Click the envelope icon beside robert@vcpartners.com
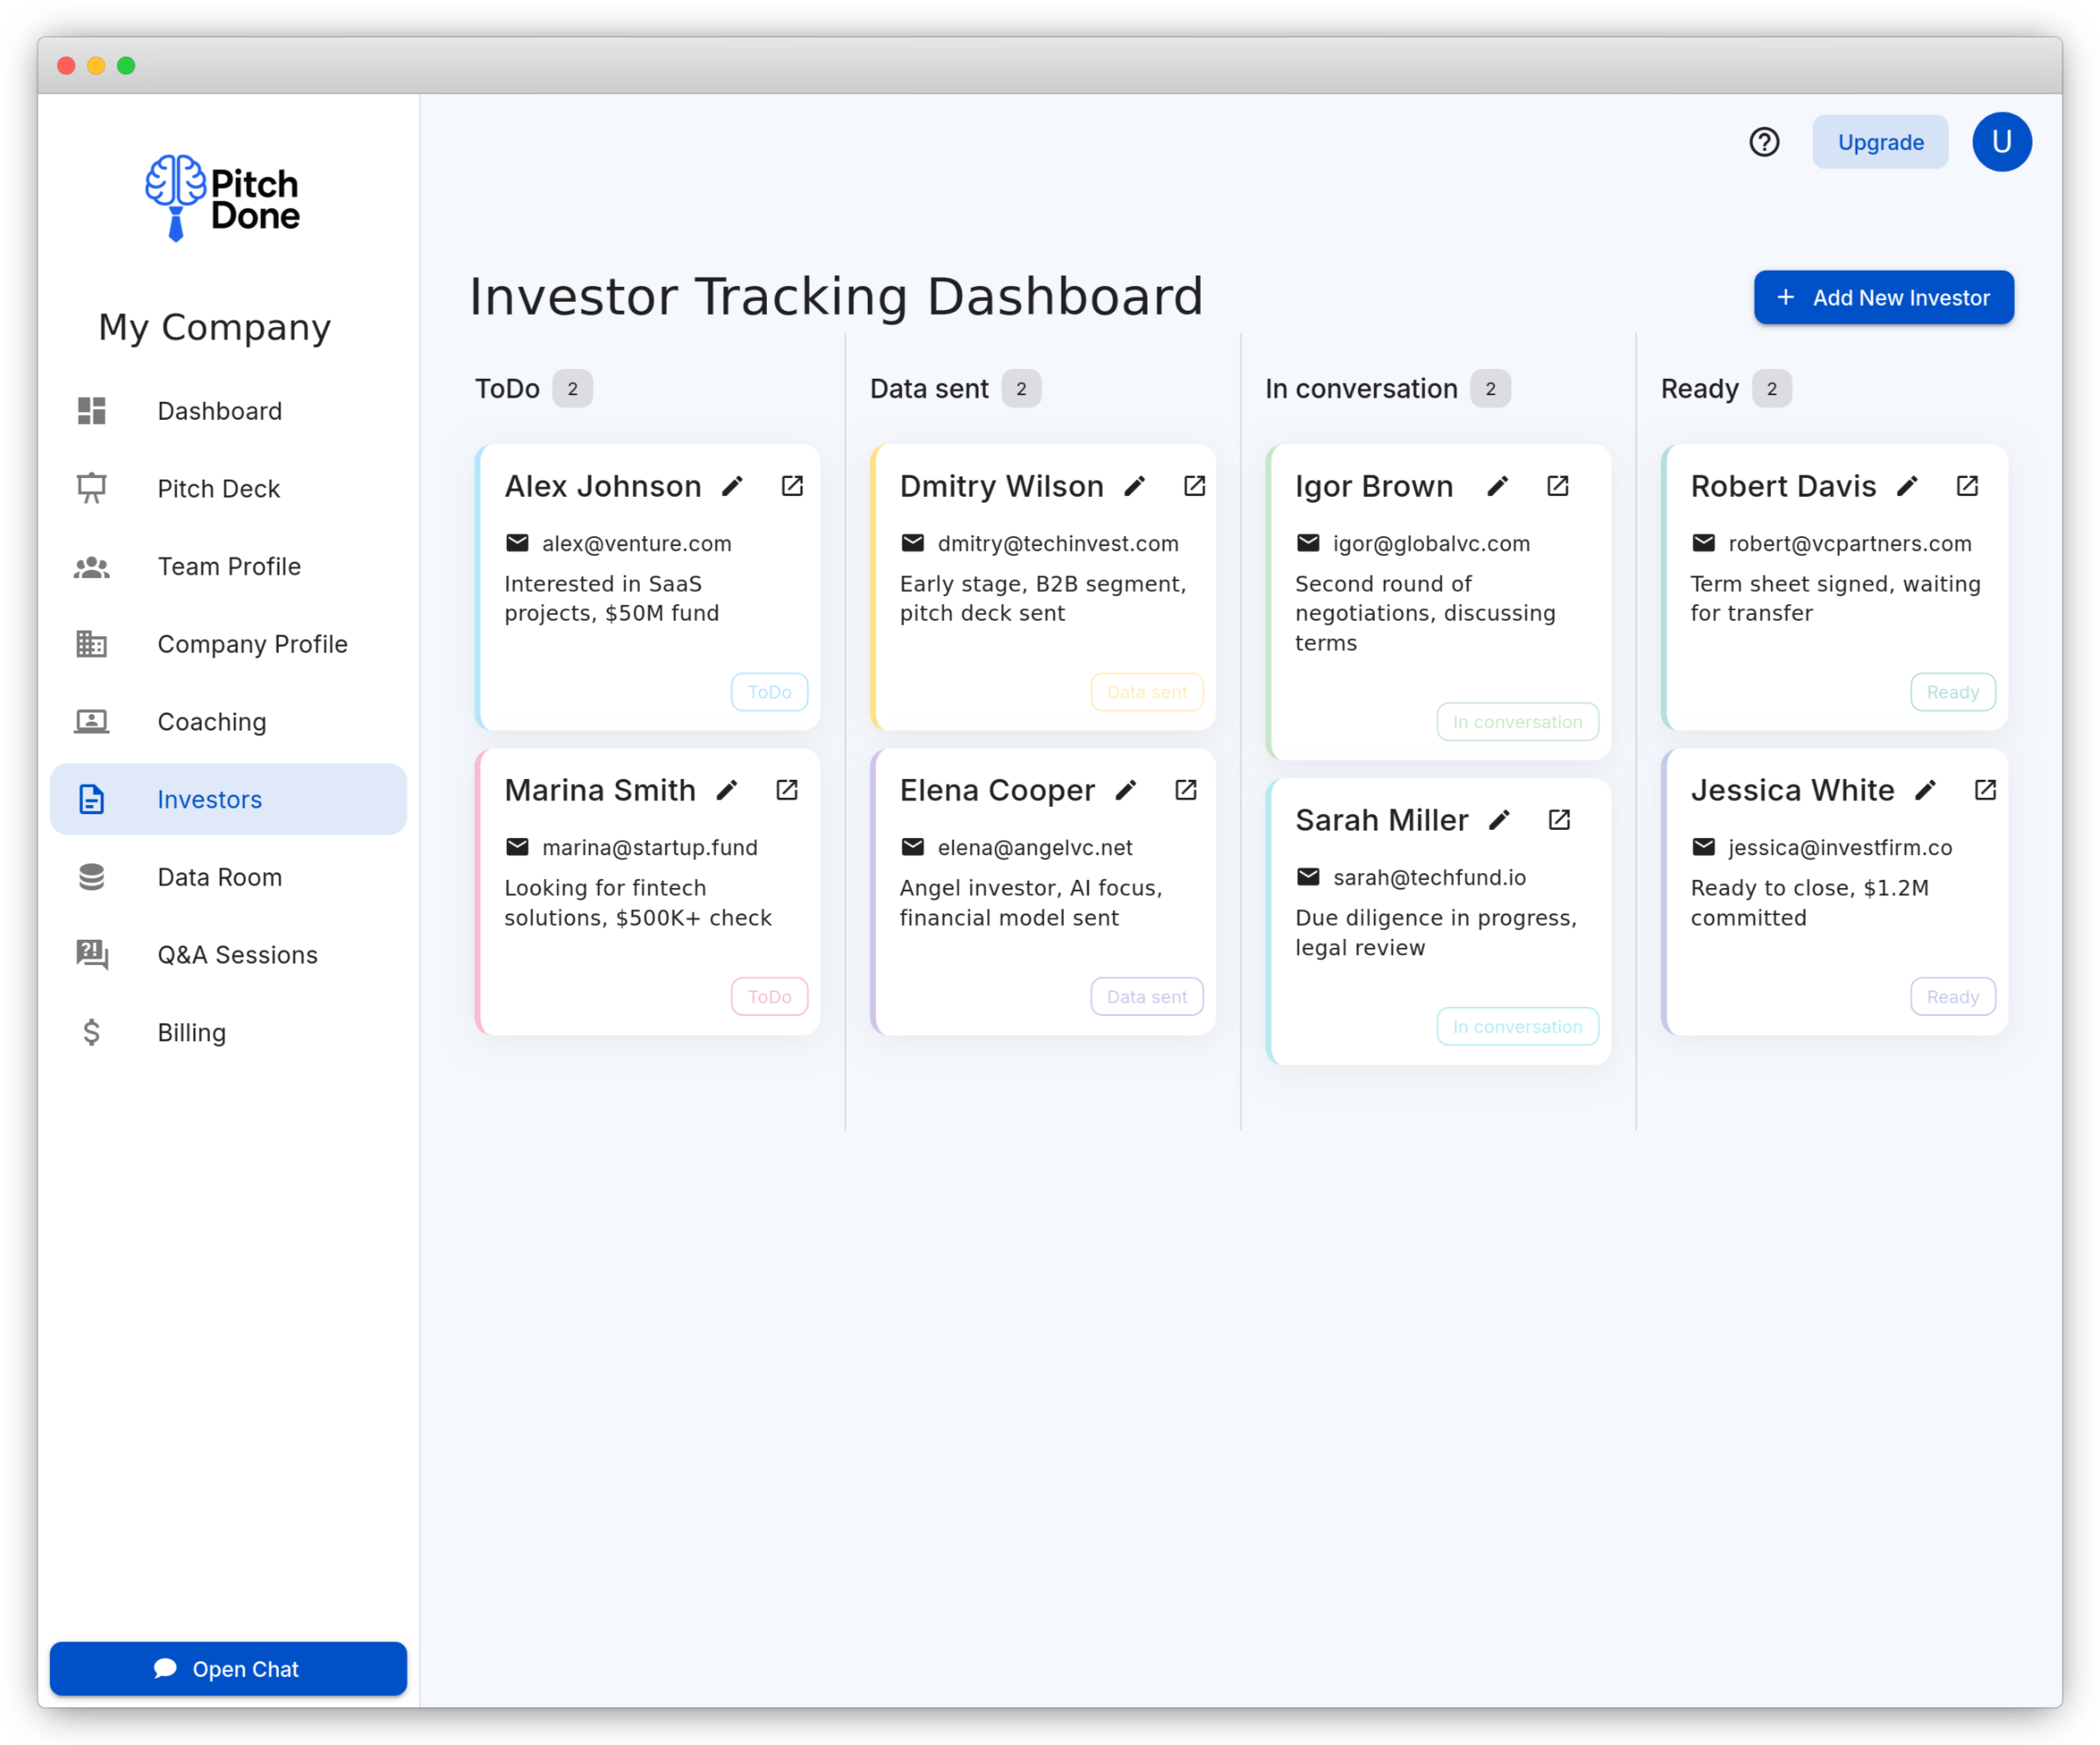The width and height of the screenshot is (2100, 1745). 1703,543
